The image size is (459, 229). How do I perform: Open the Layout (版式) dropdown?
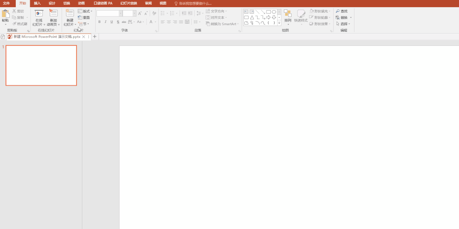pos(85,11)
